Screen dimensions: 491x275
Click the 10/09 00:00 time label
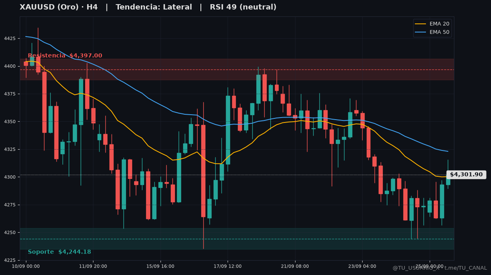[26, 266]
